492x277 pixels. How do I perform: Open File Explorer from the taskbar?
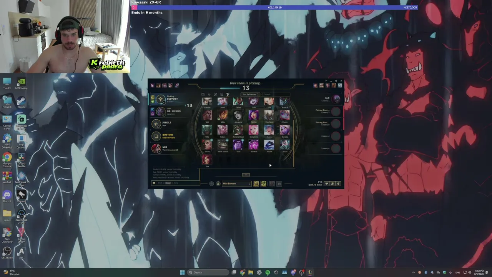pos(251,272)
